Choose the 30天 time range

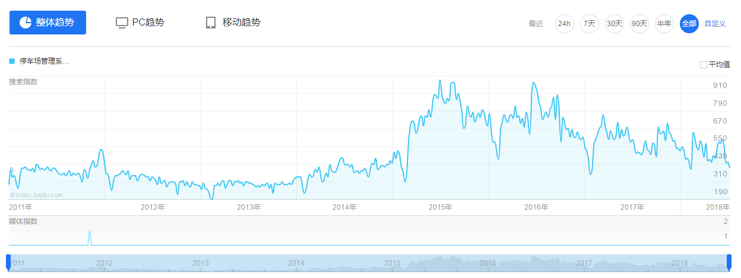pos(614,24)
